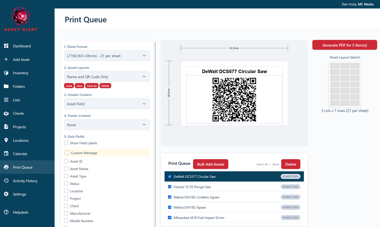Click the Asset Giant logo
380x227 pixels.
point(20,19)
